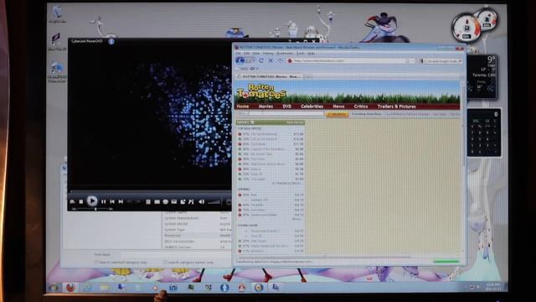Open the View menu in Firefox
This screenshot has height=302, width=536.
click(x=256, y=54)
